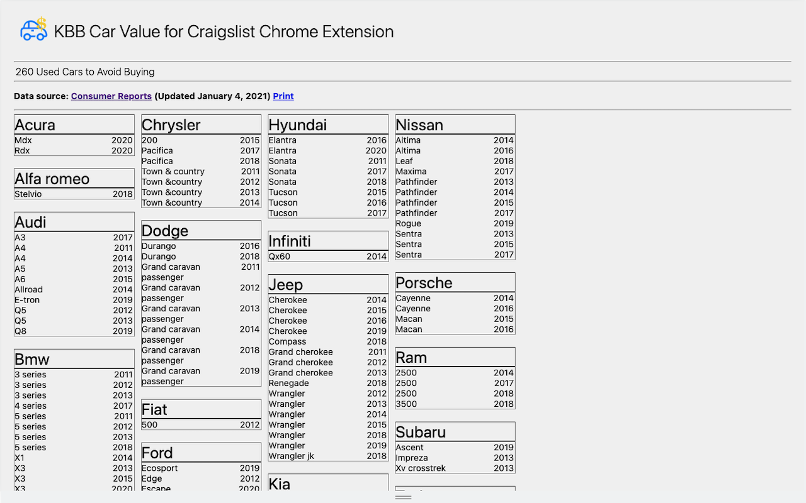Select the Acura Mdx 2020 row
Viewport: 806px width, 503px height.
[74, 140]
